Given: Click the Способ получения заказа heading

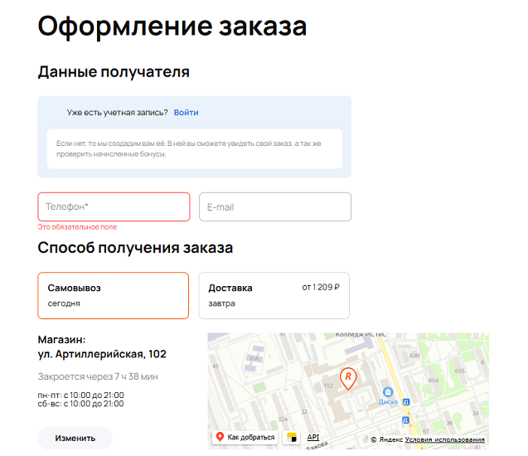Looking at the screenshot, I should coord(135,248).
